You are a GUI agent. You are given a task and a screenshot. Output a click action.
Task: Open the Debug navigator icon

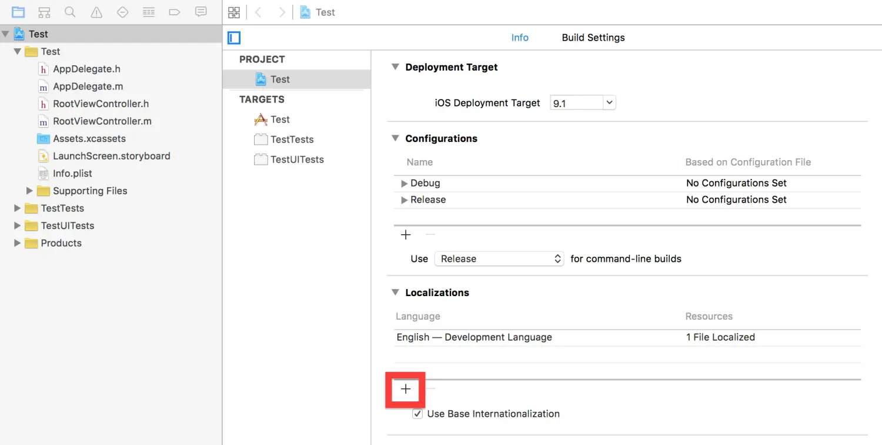149,12
